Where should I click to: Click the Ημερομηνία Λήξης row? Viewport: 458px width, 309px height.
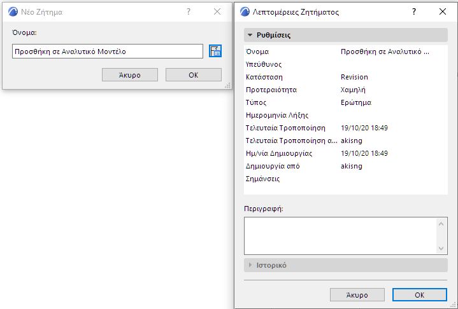345,115
